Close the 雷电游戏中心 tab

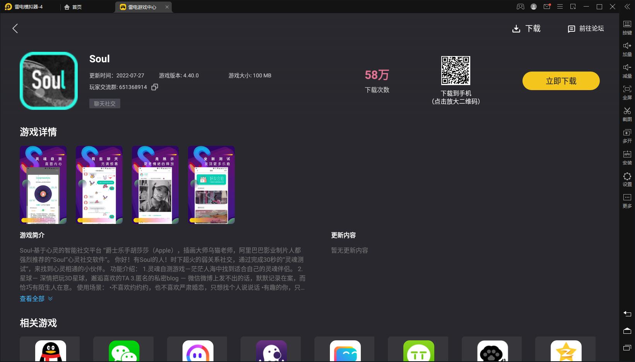(x=167, y=7)
